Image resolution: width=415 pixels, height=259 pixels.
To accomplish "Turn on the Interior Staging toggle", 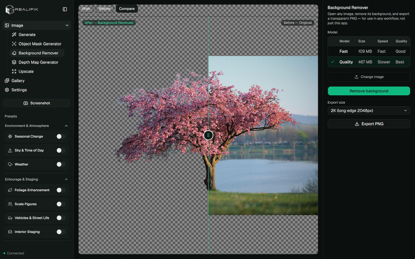I will pos(61,232).
